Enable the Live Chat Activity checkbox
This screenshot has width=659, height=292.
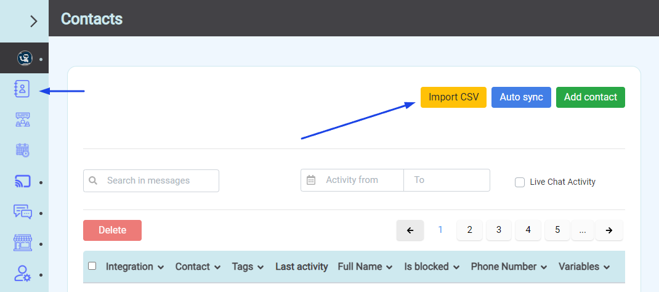point(520,182)
